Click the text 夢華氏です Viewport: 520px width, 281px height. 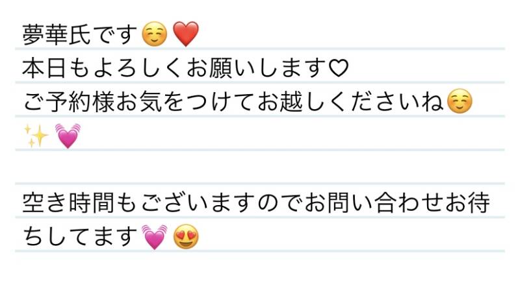(x=81, y=34)
